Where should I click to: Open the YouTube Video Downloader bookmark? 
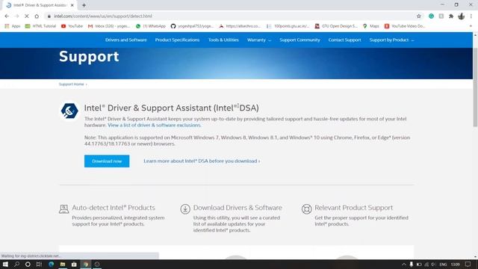(x=405, y=26)
